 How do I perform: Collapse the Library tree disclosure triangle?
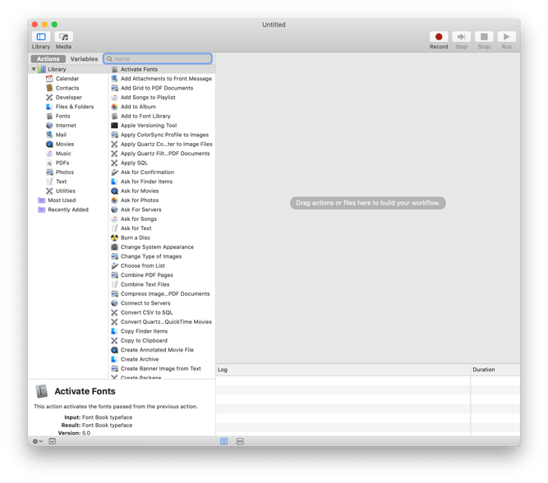coord(34,69)
